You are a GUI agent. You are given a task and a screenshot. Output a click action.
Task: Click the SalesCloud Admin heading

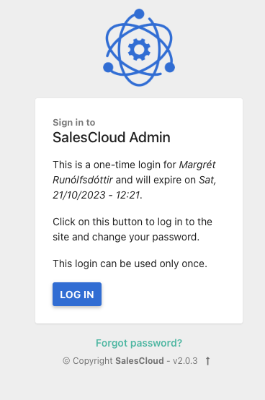(x=112, y=137)
